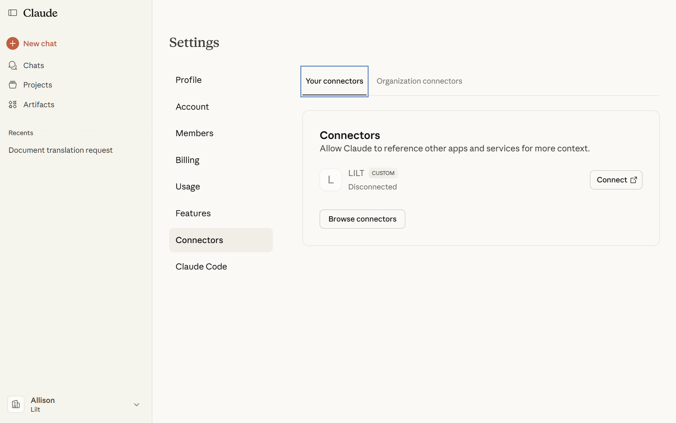Click the Connectors card heading
This screenshot has width=676, height=423.
point(350,135)
